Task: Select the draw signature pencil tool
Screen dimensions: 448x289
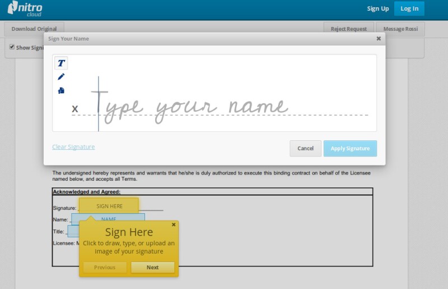Action: pos(61,77)
